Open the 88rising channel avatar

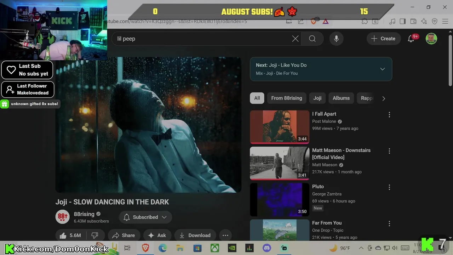63,217
